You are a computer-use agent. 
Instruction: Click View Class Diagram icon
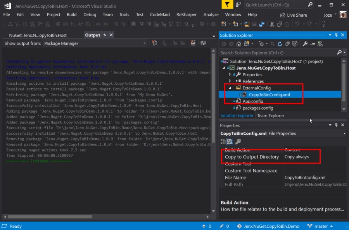click(x=320, y=44)
